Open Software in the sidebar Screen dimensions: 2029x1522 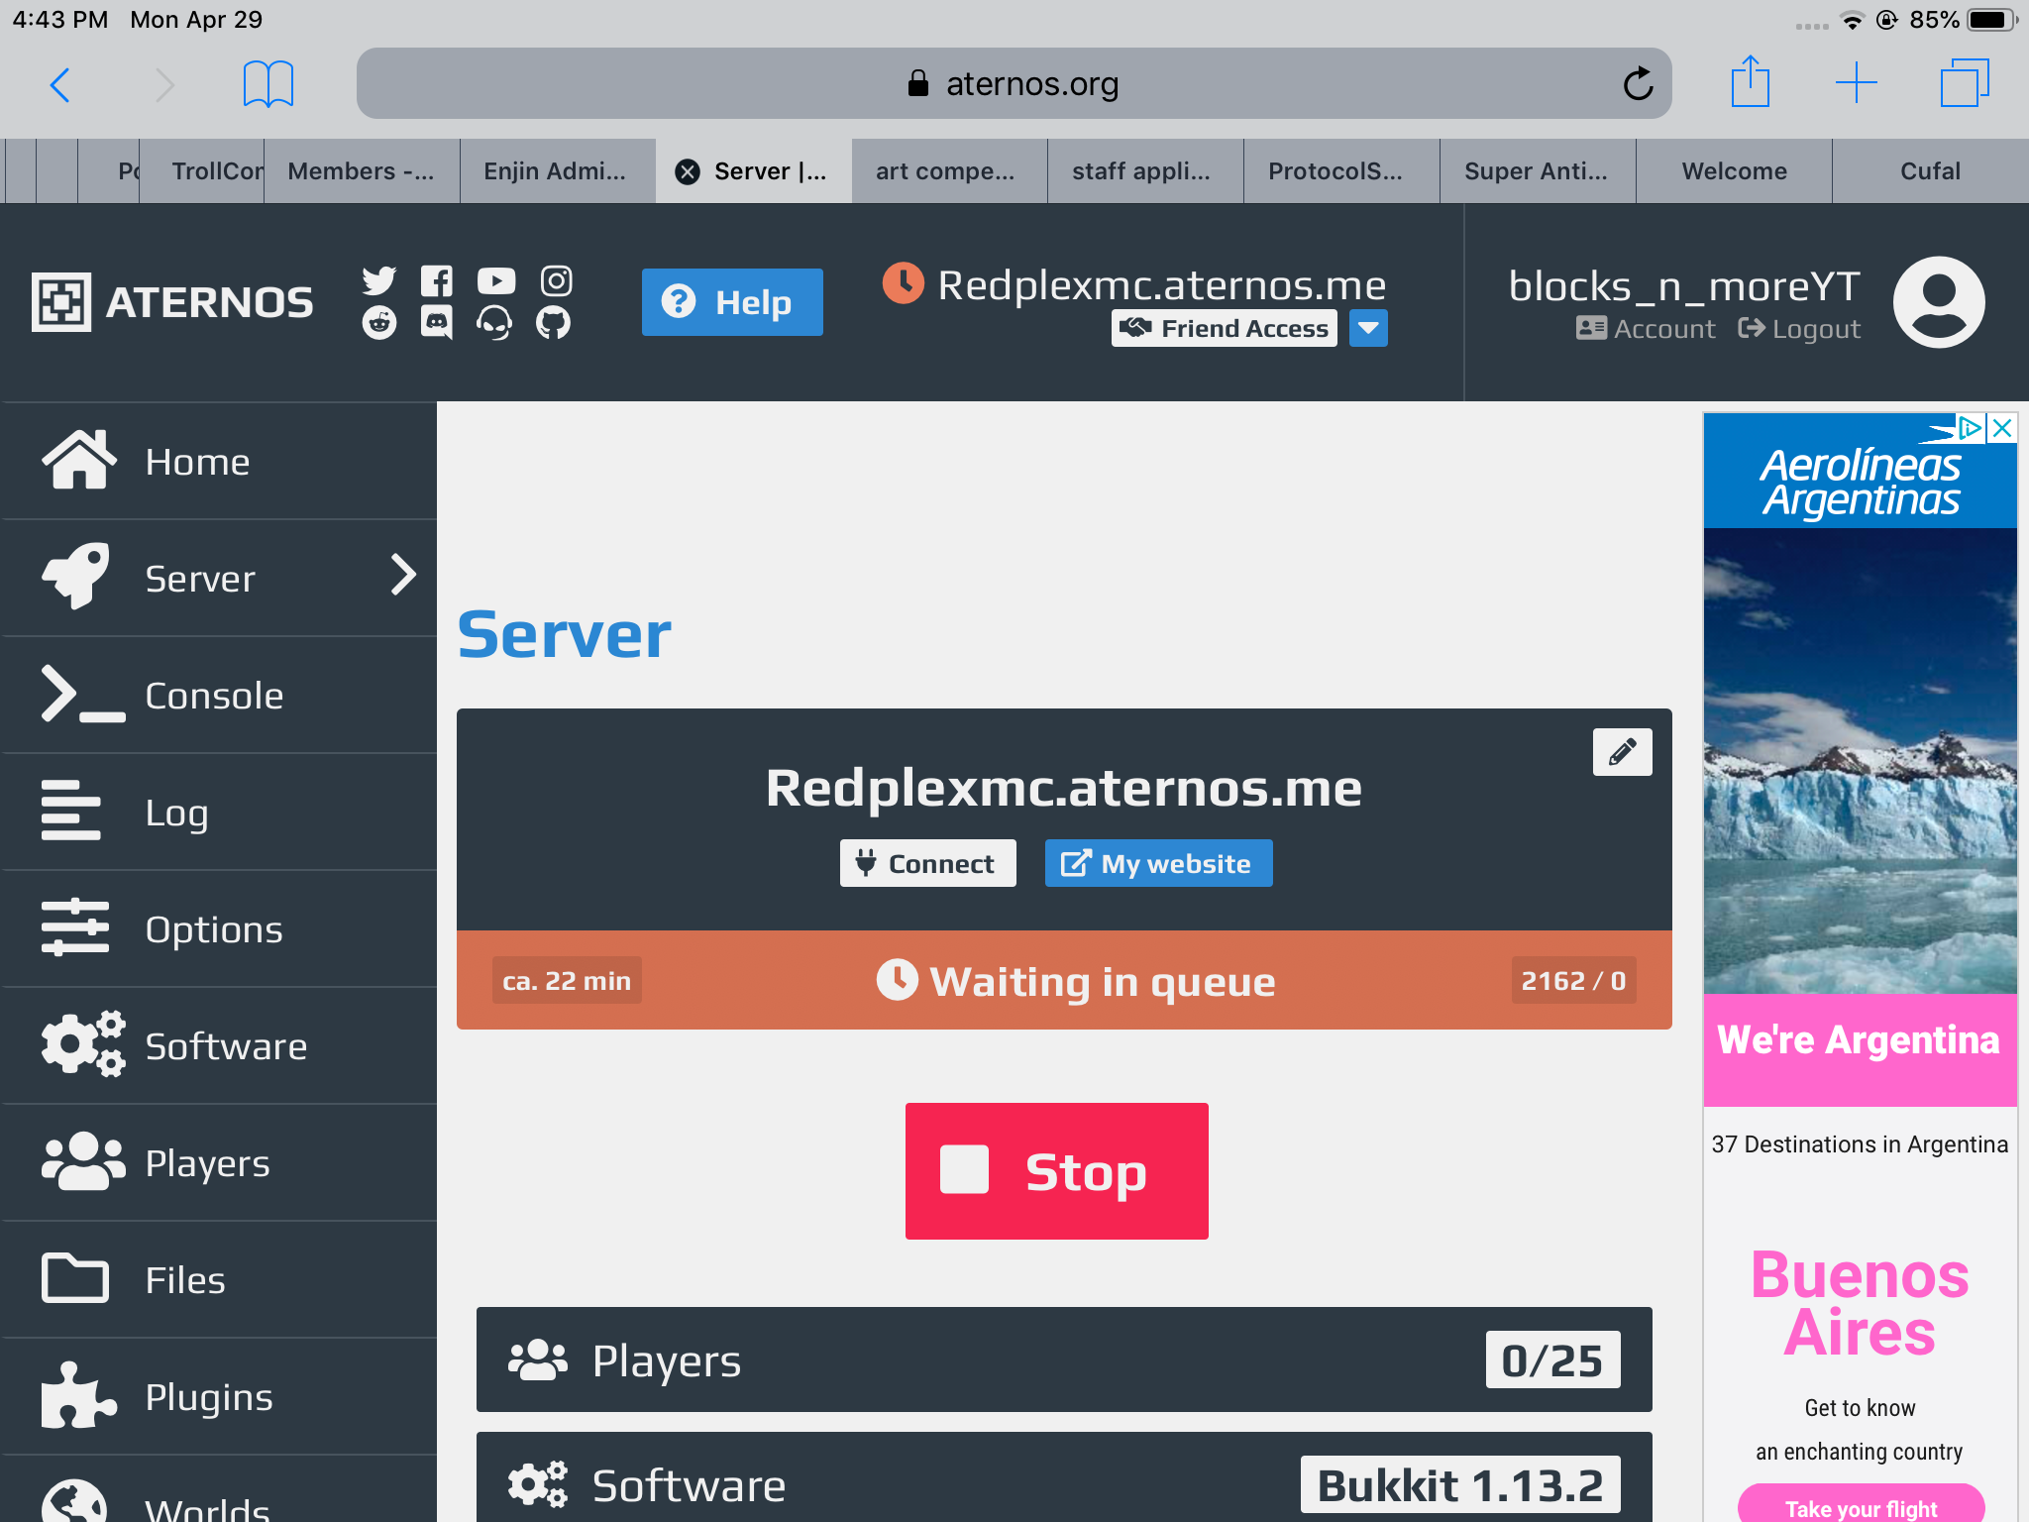pos(218,1046)
